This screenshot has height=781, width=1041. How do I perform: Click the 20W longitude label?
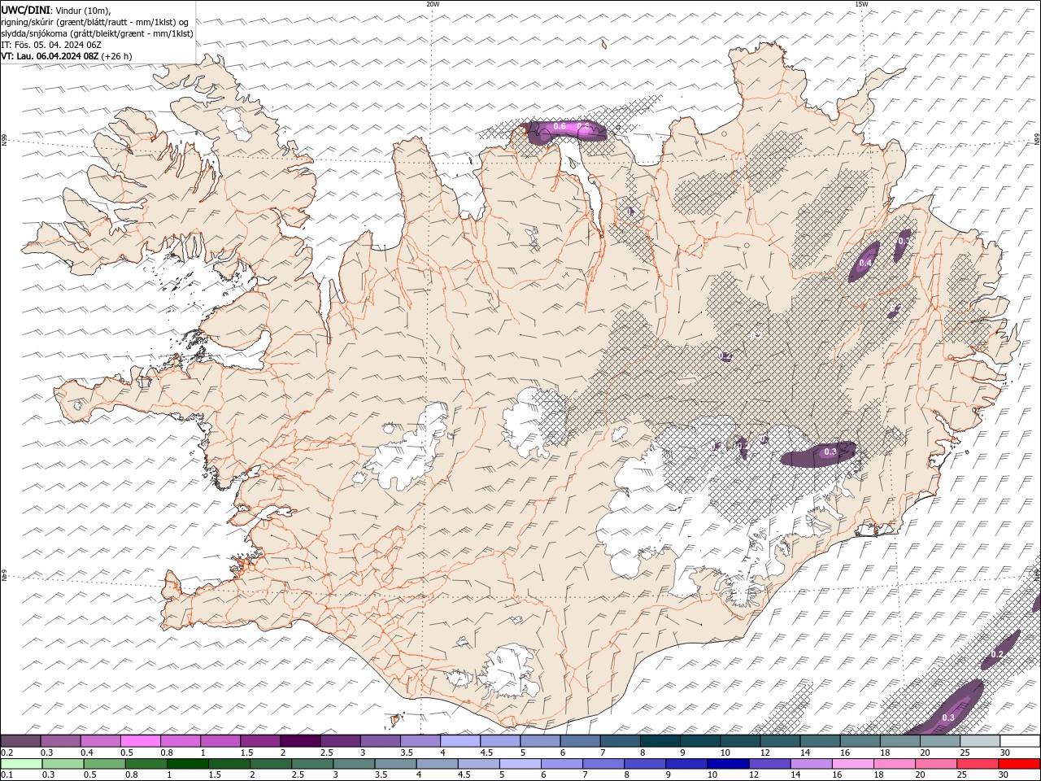coord(433,4)
